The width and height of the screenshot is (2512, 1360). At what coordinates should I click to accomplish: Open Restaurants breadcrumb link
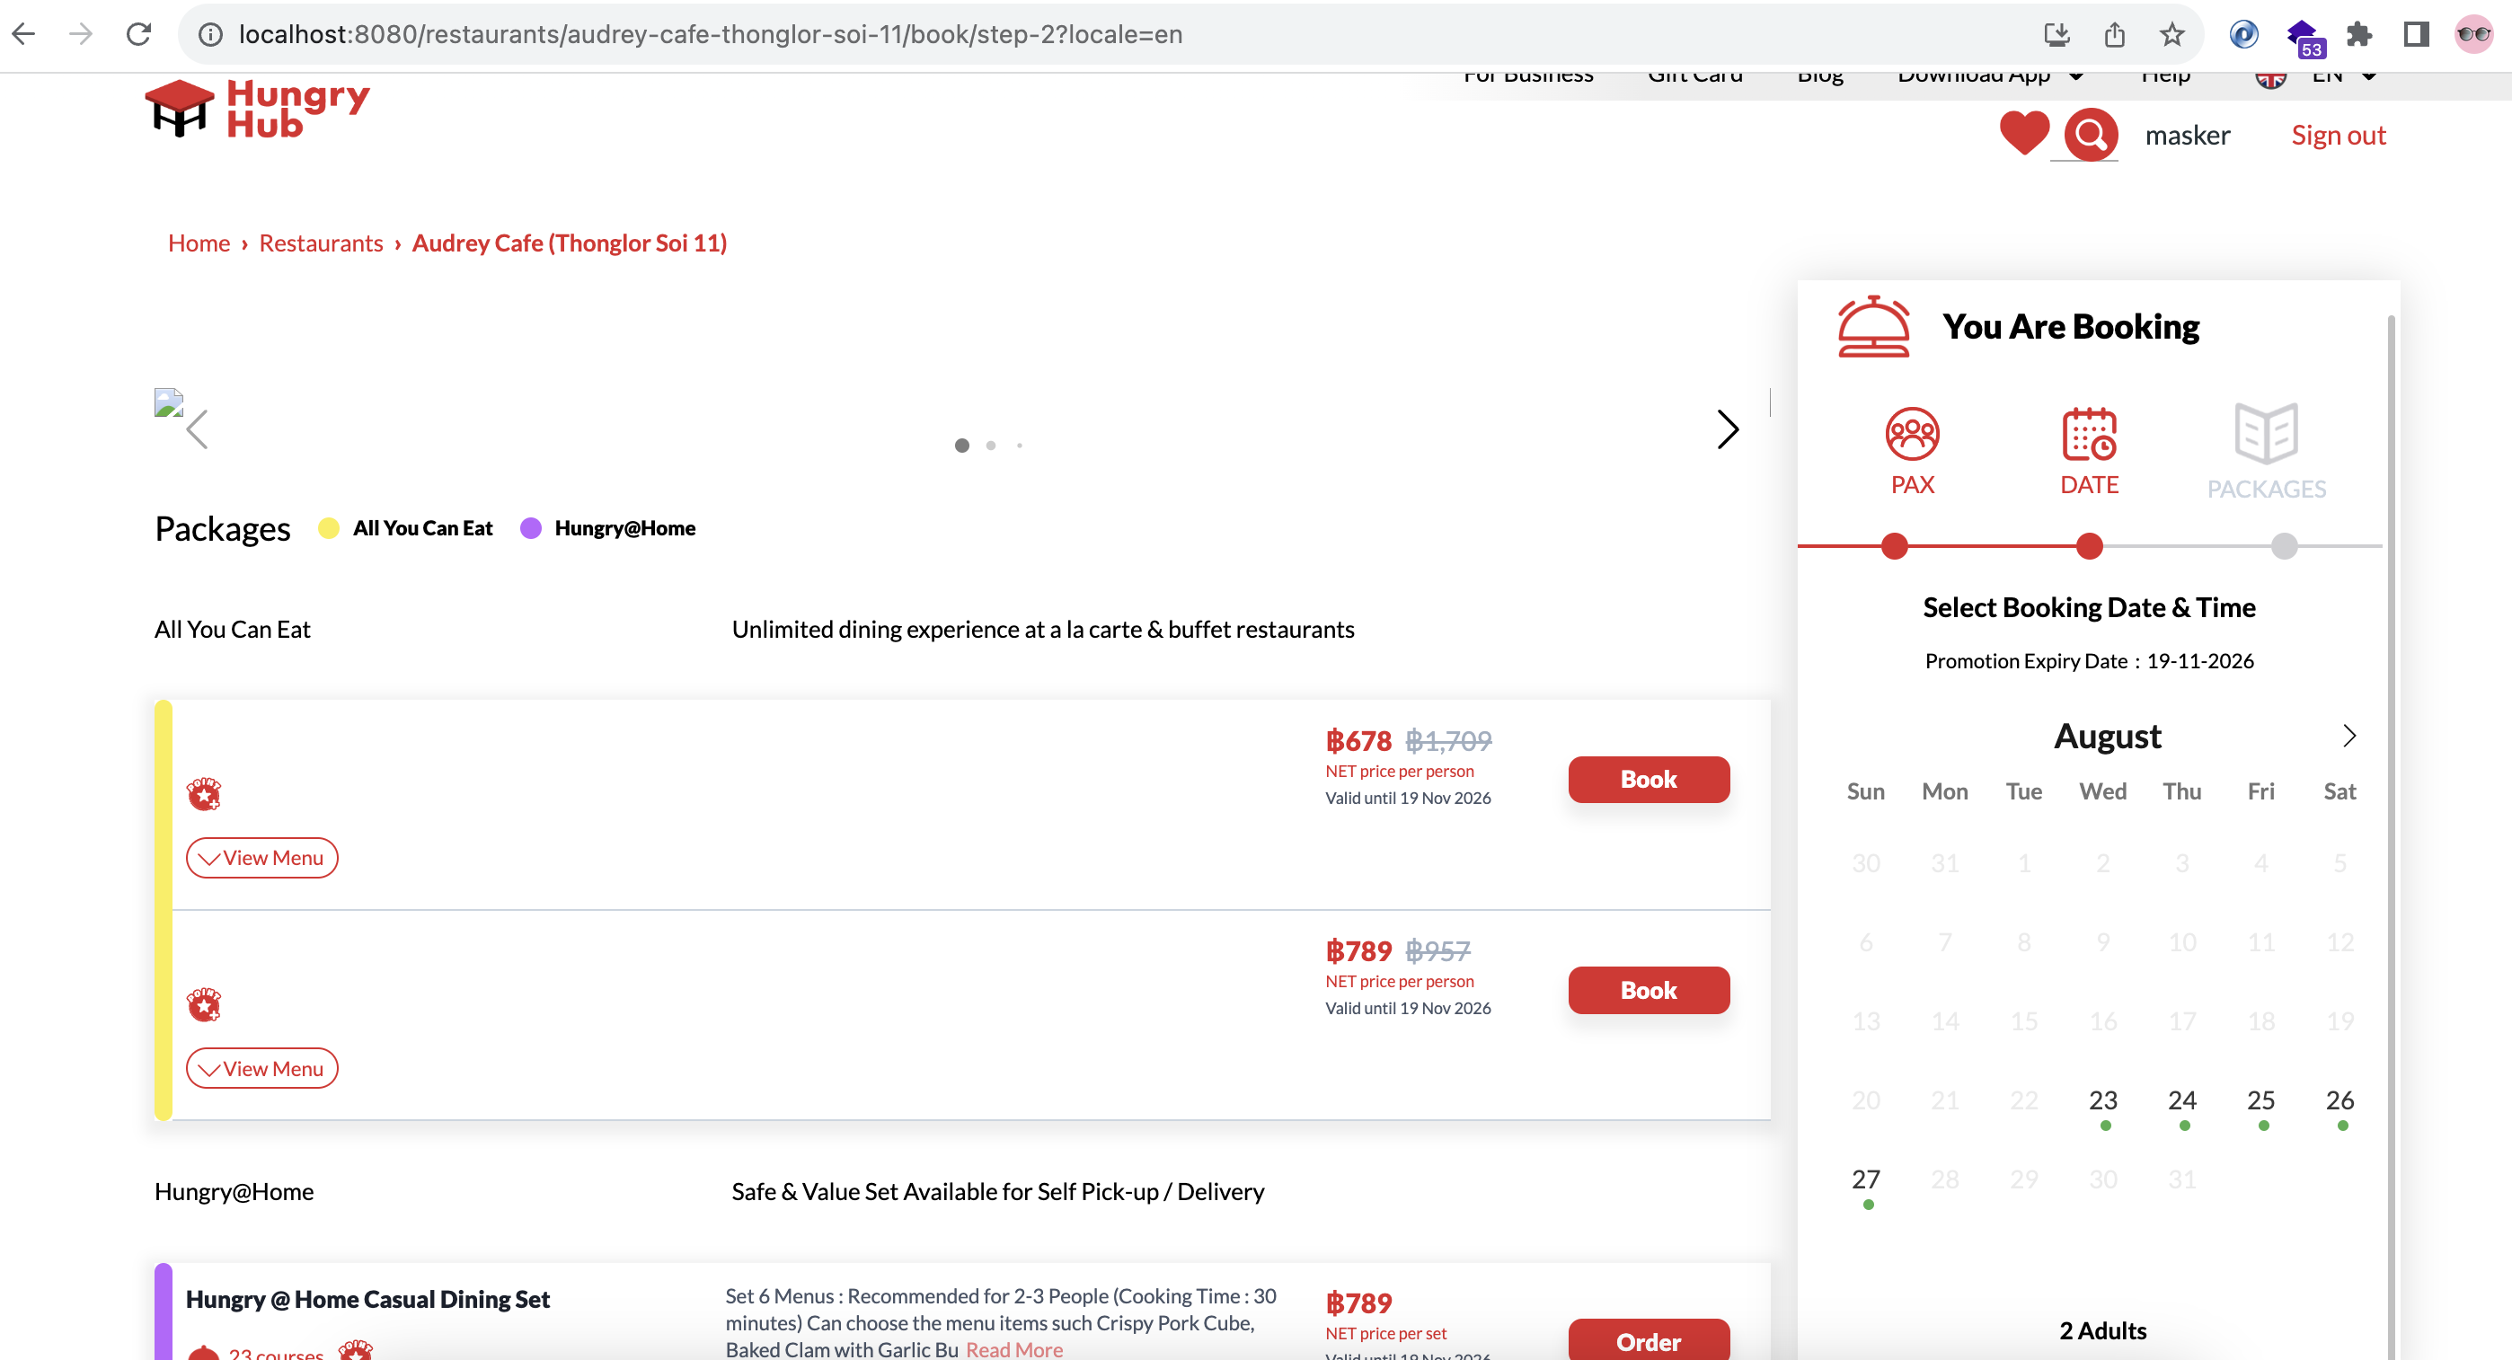(321, 243)
